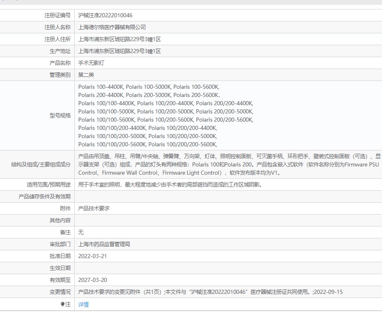
Task: Click the 生产地址 label
Action: [60, 51]
